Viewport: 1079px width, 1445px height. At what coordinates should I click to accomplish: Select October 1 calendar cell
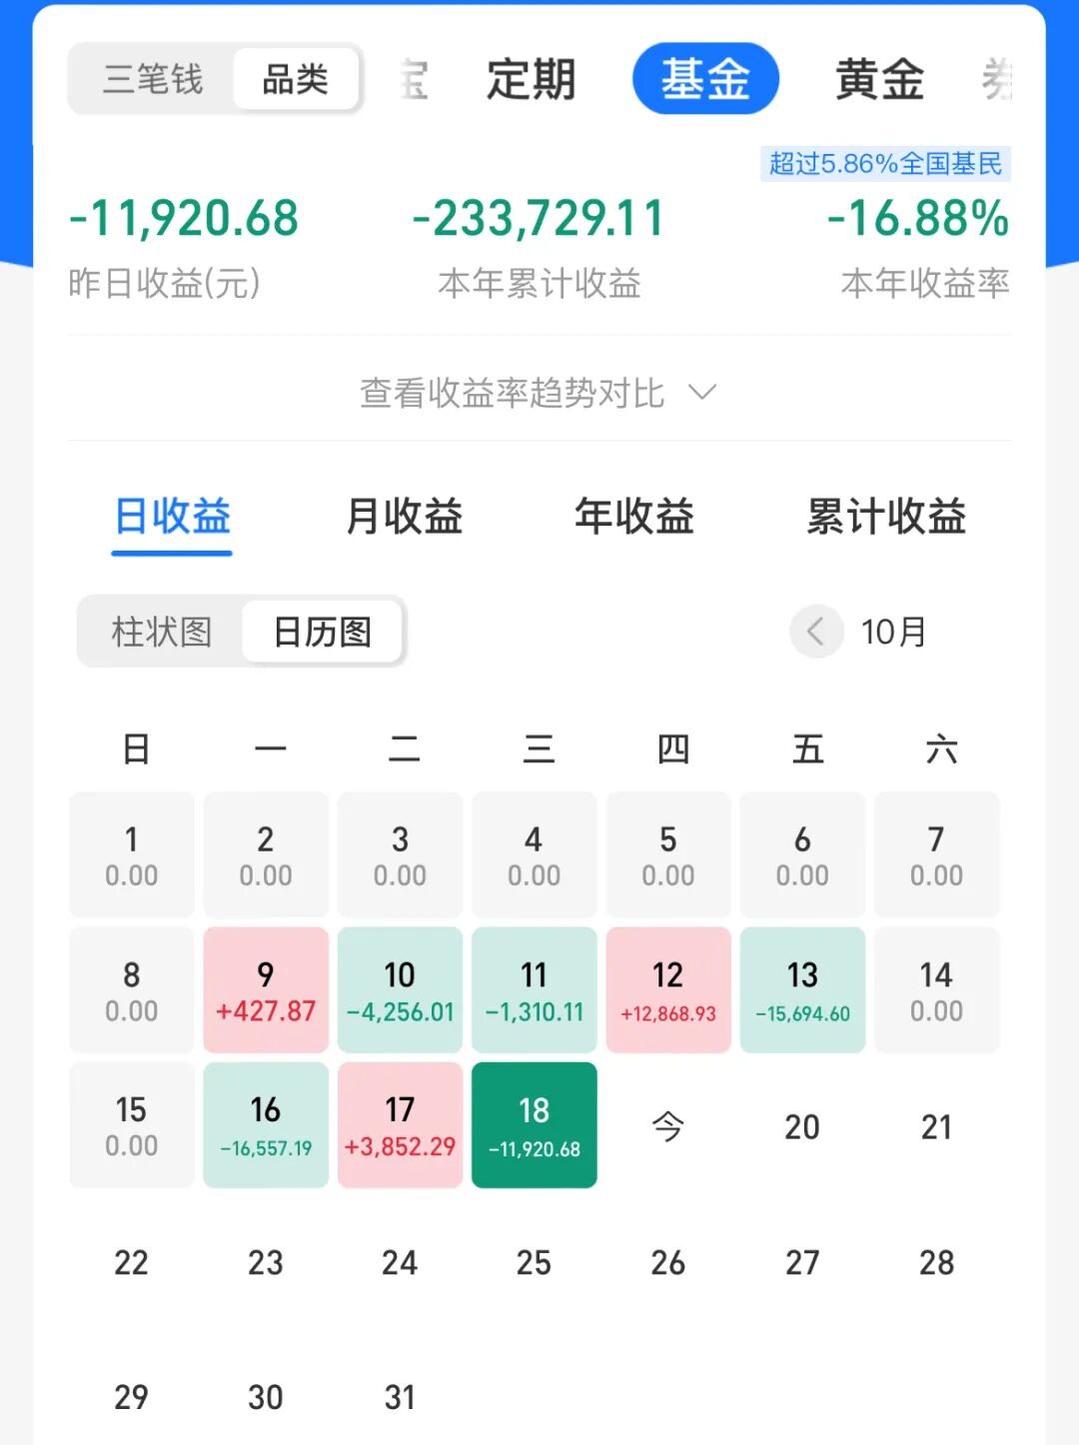point(132,854)
